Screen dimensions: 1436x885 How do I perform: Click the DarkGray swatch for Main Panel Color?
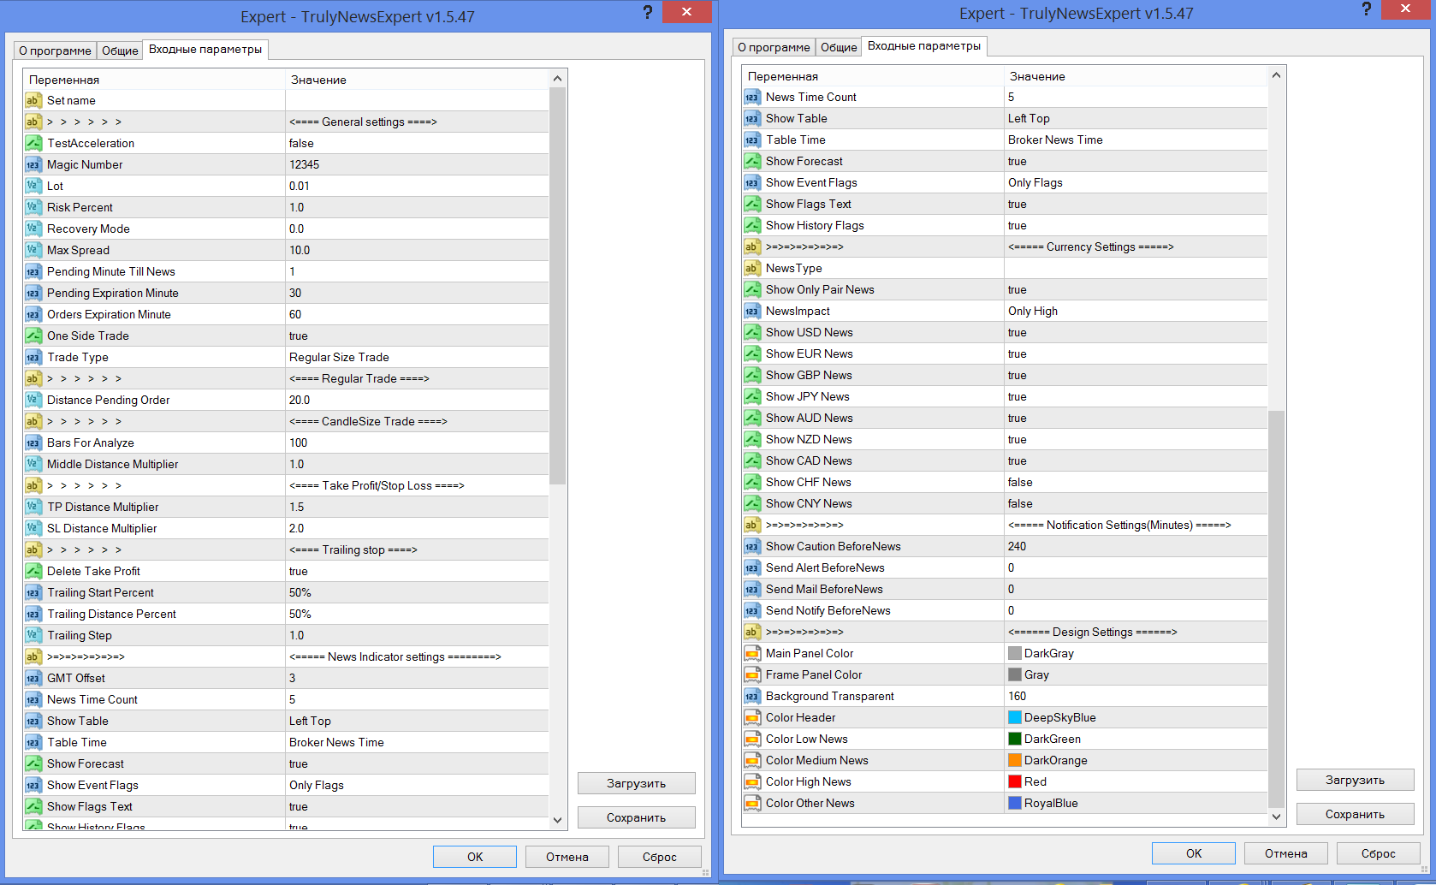(x=1015, y=653)
